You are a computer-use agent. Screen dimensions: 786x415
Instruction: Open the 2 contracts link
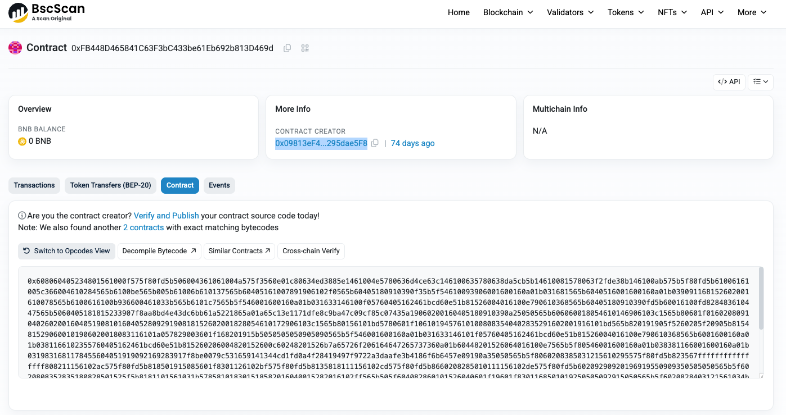click(143, 227)
